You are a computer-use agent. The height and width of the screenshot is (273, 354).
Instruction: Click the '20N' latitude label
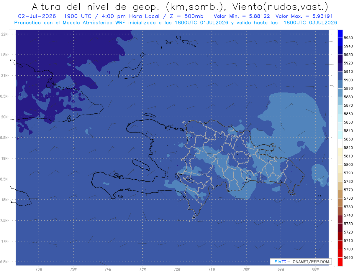click(x=5, y=117)
